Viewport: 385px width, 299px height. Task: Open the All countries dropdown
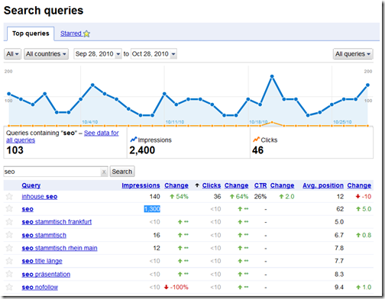coord(46,54)
